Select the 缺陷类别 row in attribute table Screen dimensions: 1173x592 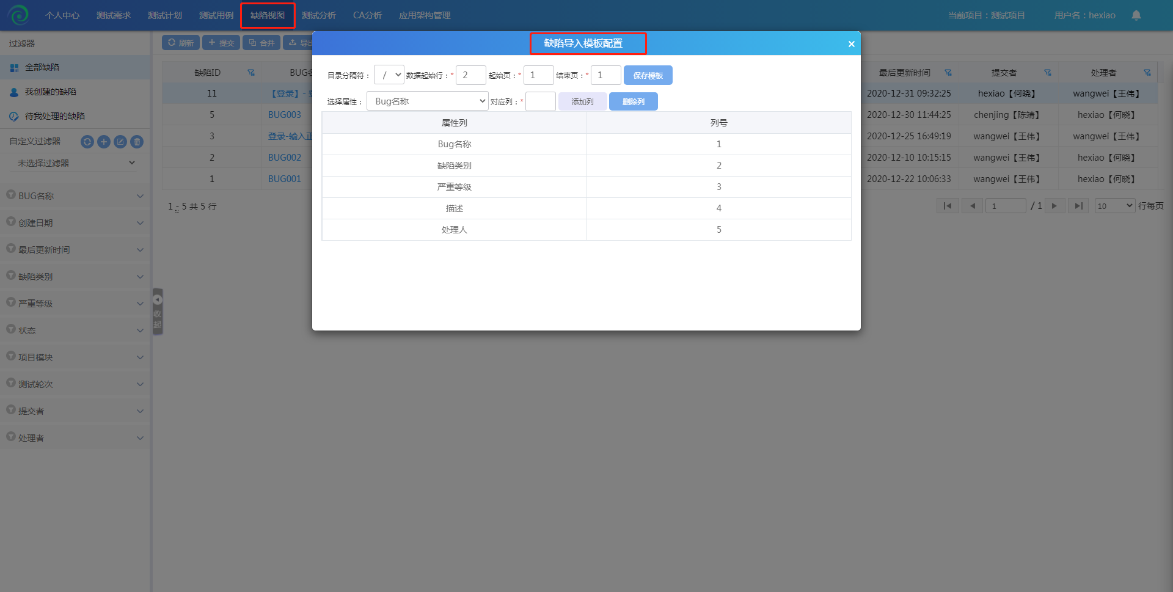tap(455, 166)
